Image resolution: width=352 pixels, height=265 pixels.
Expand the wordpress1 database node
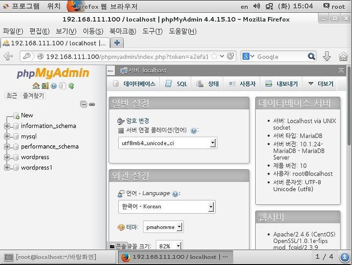point(7,168)
